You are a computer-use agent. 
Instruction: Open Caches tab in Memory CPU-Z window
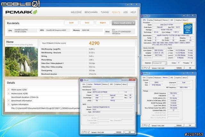pyautogui.click(x=150, y=78)
